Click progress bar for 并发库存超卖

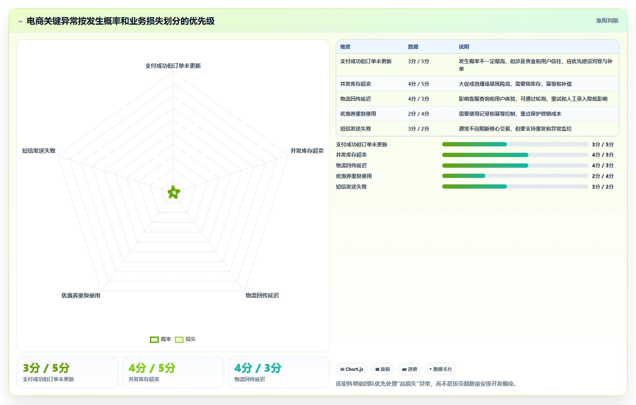(x=515, y=155)
